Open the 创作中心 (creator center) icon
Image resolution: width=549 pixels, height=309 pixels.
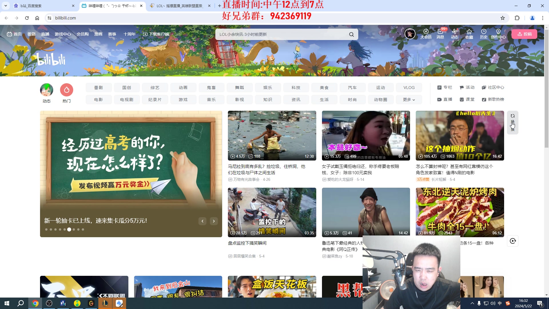click(498, 34)
